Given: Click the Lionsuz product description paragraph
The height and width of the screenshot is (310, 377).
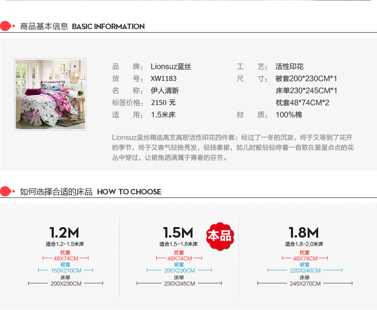Looking at the screenshot, I should pyautogui.click(x=233, y=147).
